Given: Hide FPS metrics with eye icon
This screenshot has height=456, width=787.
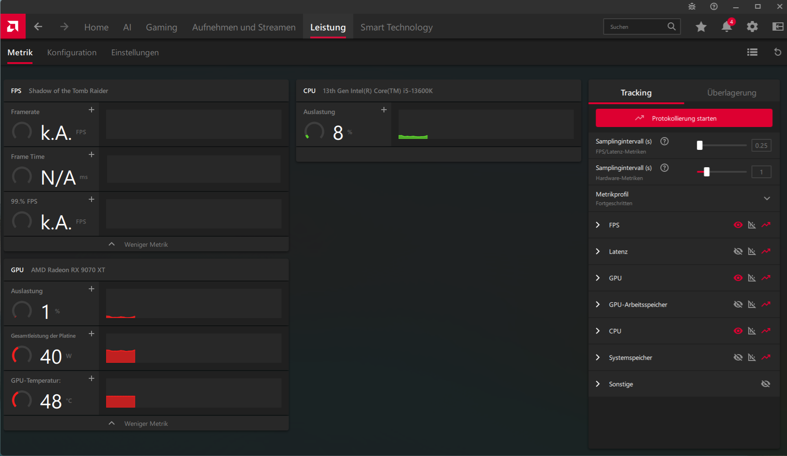Looking at the screenshot, I should [x=738, y=225].
